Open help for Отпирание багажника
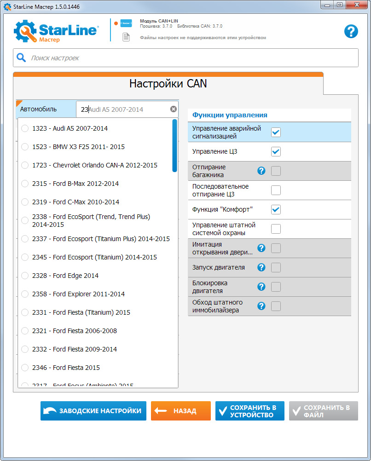Screen dimensions: 371x461 click(x=261, y=171)
